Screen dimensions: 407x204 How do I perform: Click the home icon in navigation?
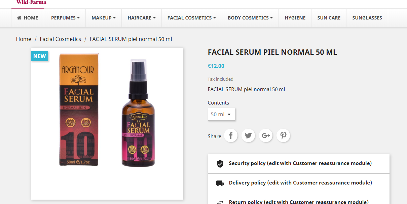[20, 18]
